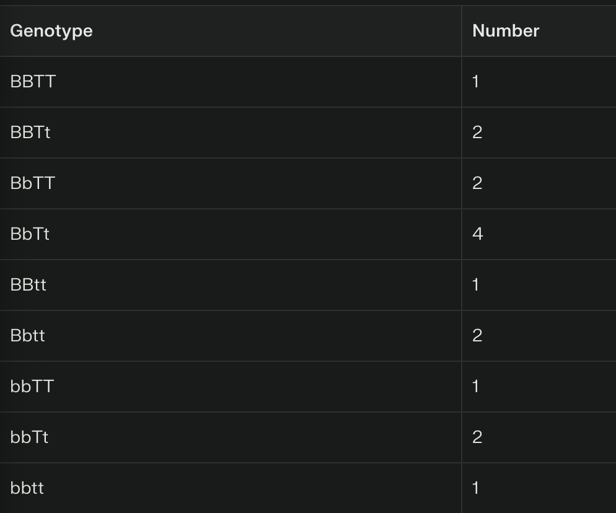Click the Number column header
Image resolution: width=616 pixels, height=513 pixels.
[x=506, y=31]
